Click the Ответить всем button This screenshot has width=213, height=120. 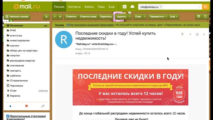[x=88, y=17]
